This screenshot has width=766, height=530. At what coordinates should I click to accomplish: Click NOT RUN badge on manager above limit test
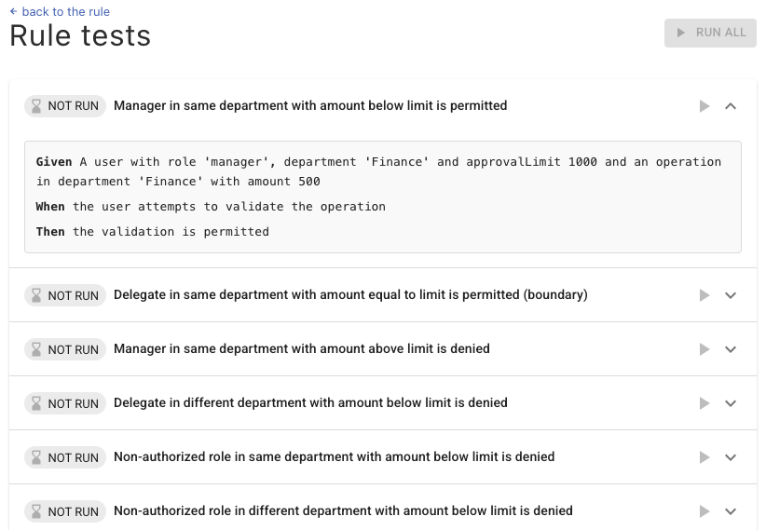pyautogui.click(x=64, y=349)
